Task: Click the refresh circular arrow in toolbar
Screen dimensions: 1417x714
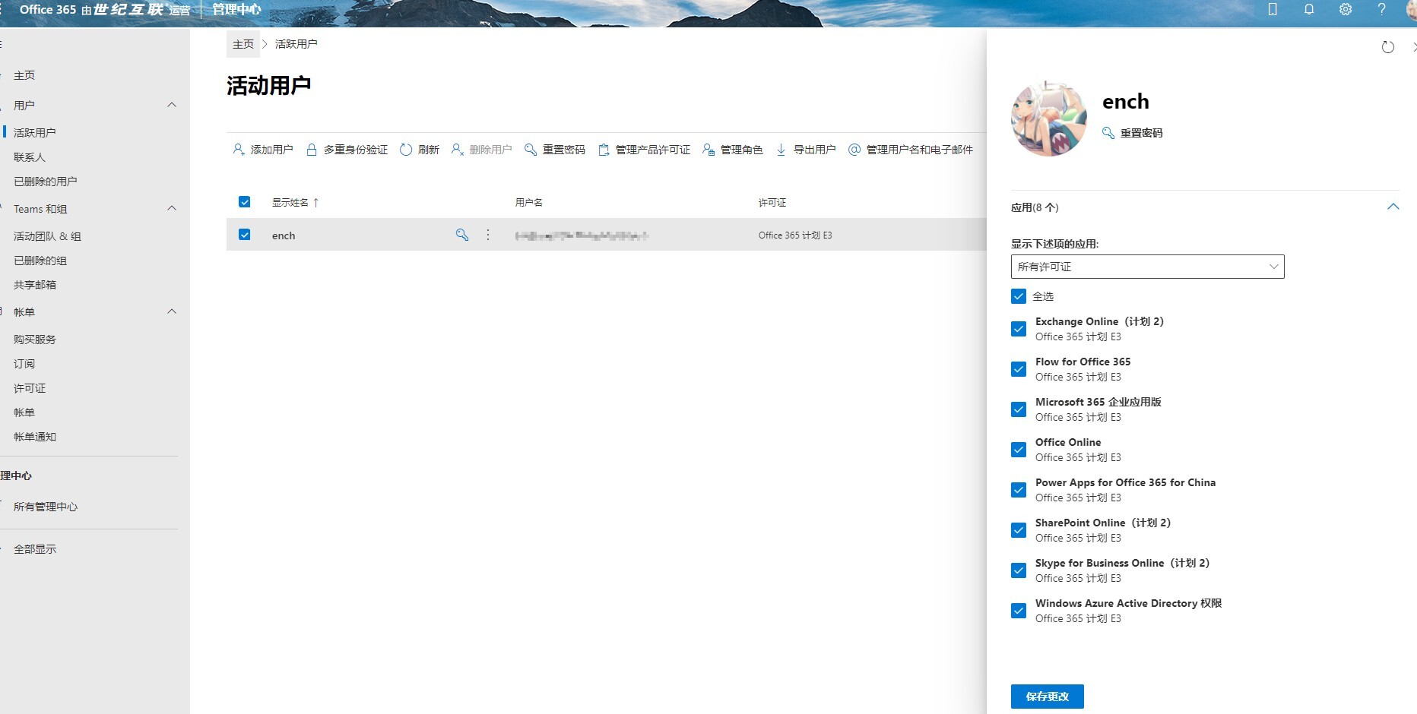Action: pos(406,150)
